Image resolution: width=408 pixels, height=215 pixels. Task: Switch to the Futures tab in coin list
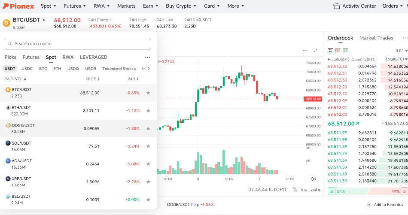tap(31, 57)
